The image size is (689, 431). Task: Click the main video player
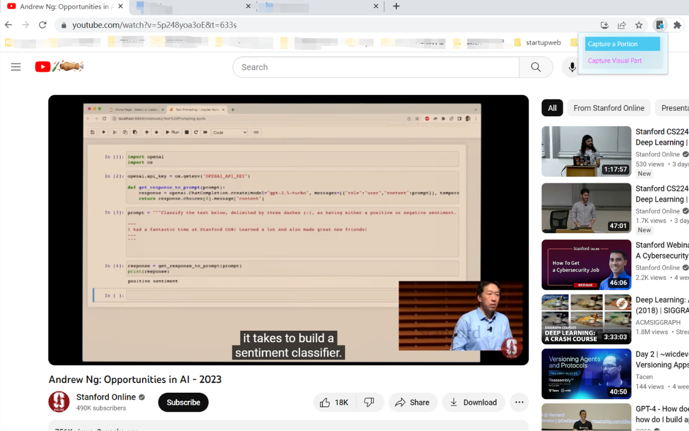pos(289,230)
